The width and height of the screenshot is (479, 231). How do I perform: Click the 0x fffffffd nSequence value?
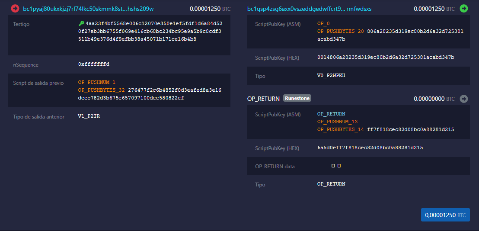coord(94,64)
